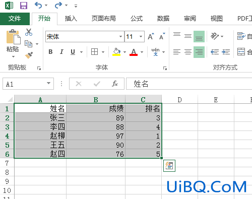The height and width of the screenshot is (199, 252).
Task: Open the 文件 menu tab
Action: click(x=15, y=19)
